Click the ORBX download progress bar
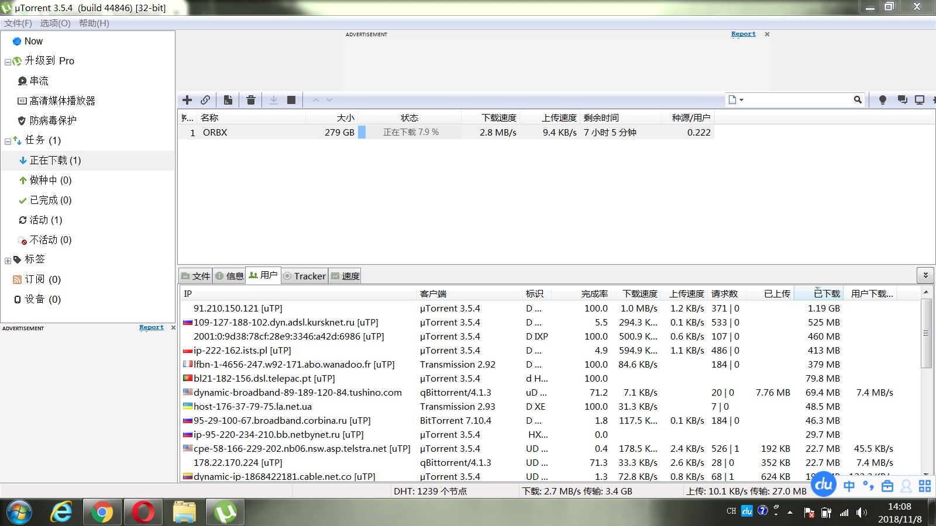 [411, 133]
